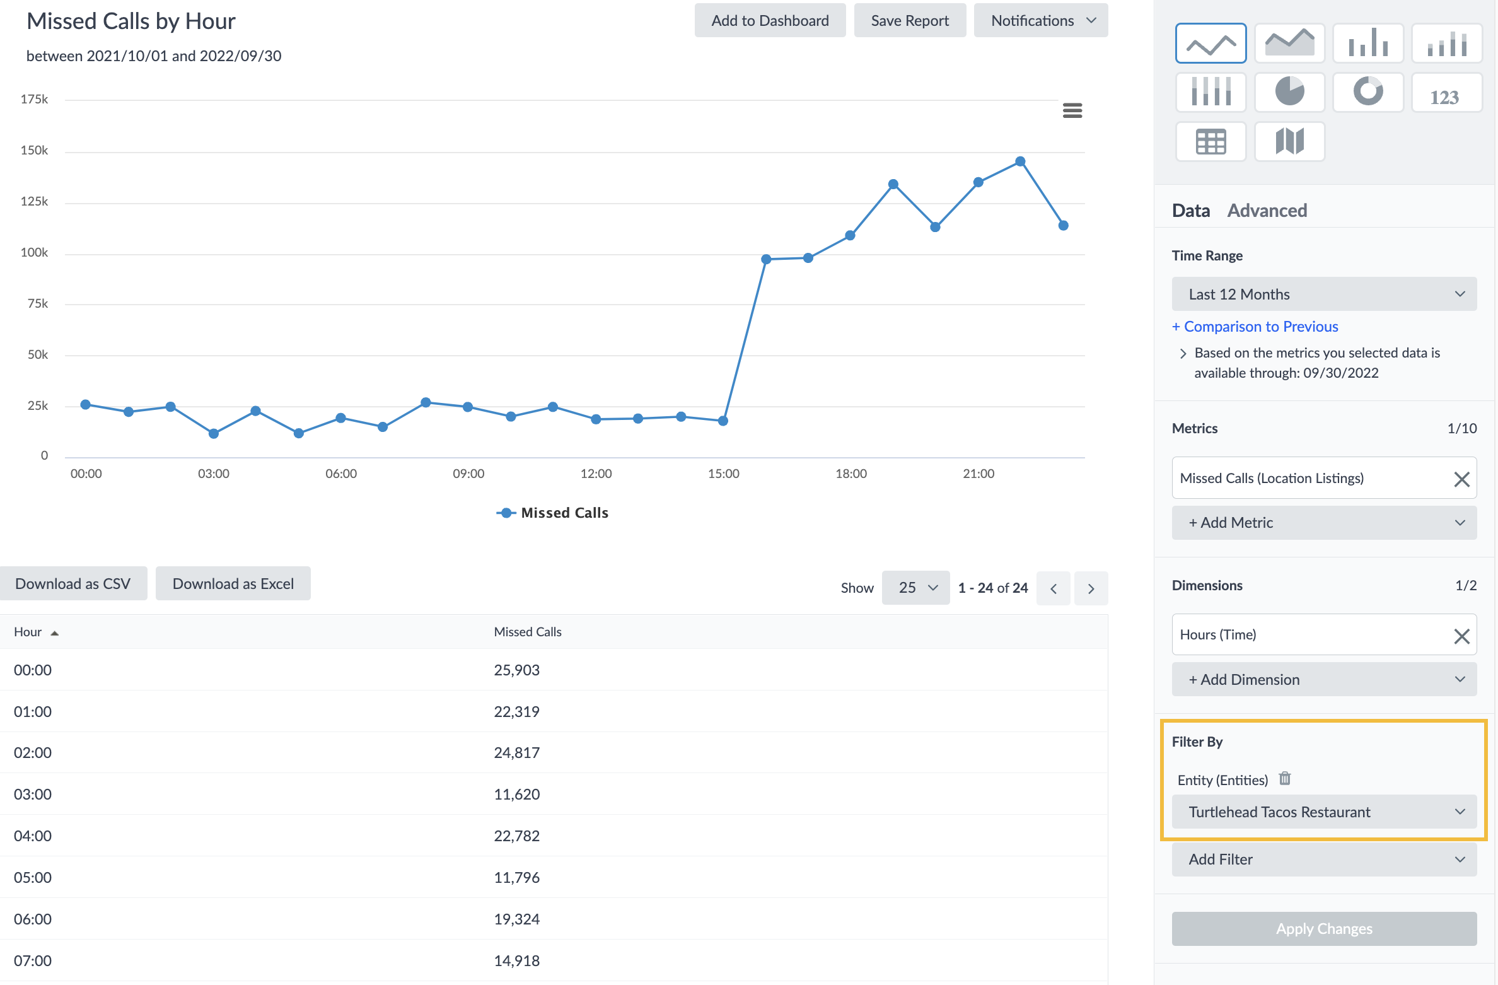This screenshot has width=1498, height=985.
Task: Select the 100% stacked bar chart icon
Action: 1211,93
